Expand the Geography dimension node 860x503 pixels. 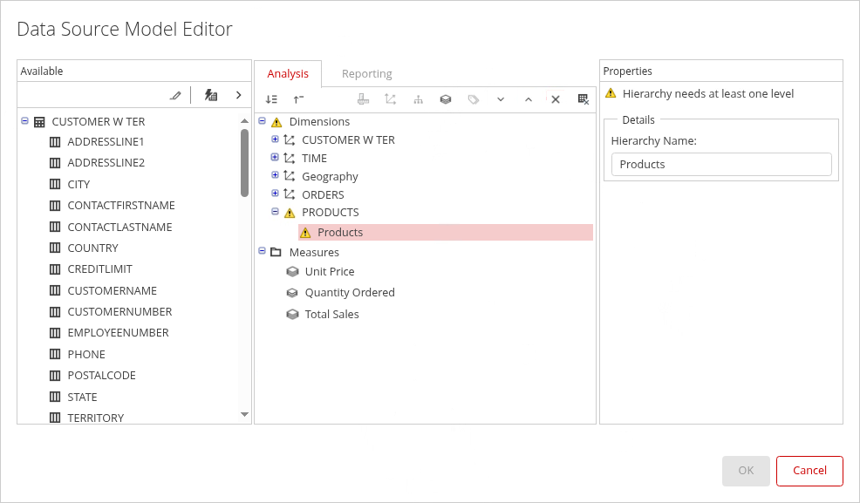275,176
